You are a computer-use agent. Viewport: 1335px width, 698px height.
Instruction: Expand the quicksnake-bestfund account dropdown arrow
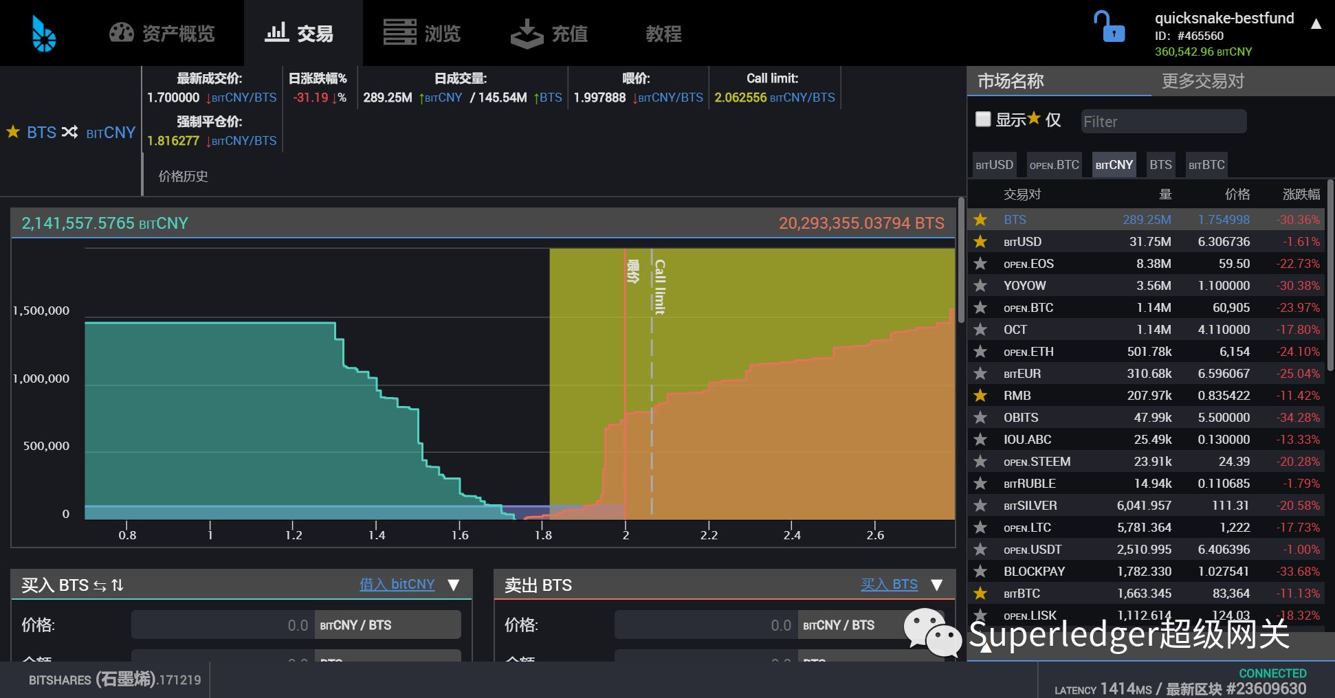click(x=1316, y=24)
